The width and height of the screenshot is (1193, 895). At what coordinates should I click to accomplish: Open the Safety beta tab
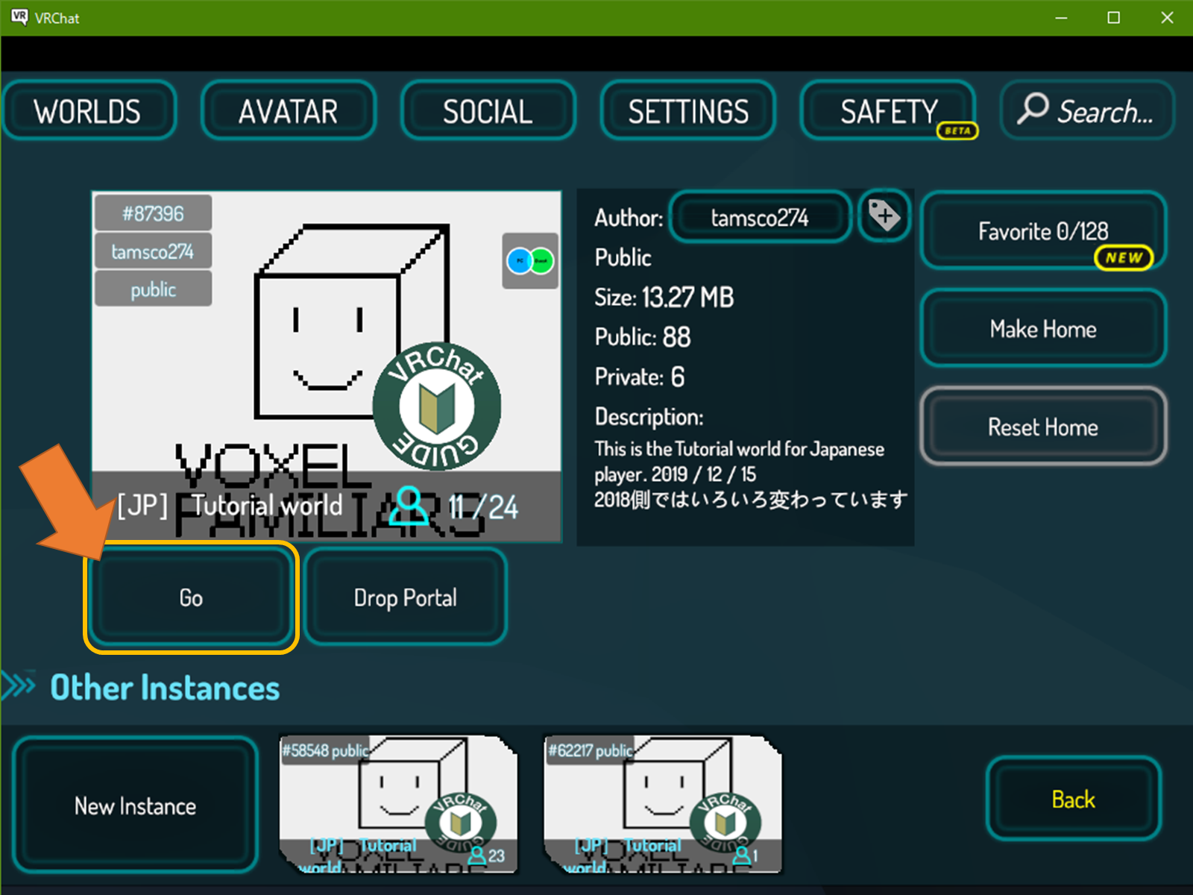point(887,111)
